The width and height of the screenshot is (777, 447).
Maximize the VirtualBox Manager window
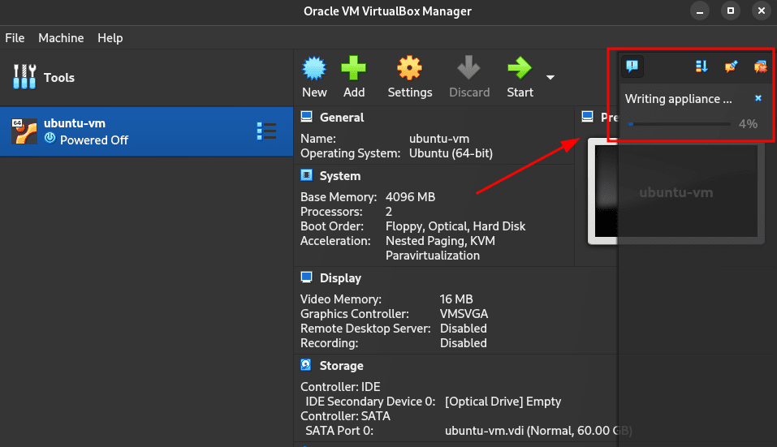tap(731, 11)
